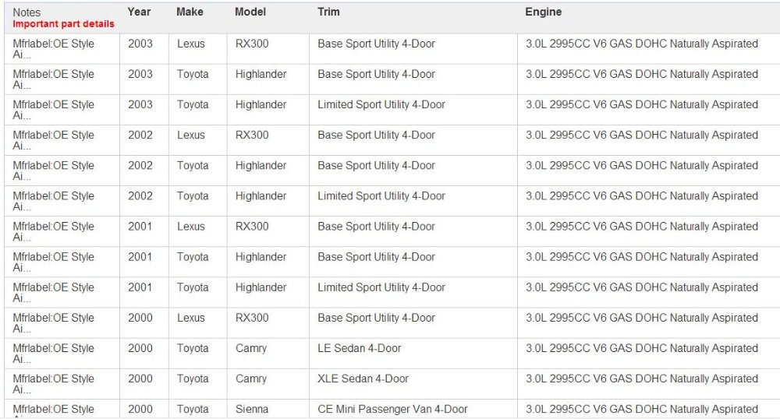Click RX300 in the 2003 Lexus row
This screenshot has height=419, width=780.
(252, 44)
